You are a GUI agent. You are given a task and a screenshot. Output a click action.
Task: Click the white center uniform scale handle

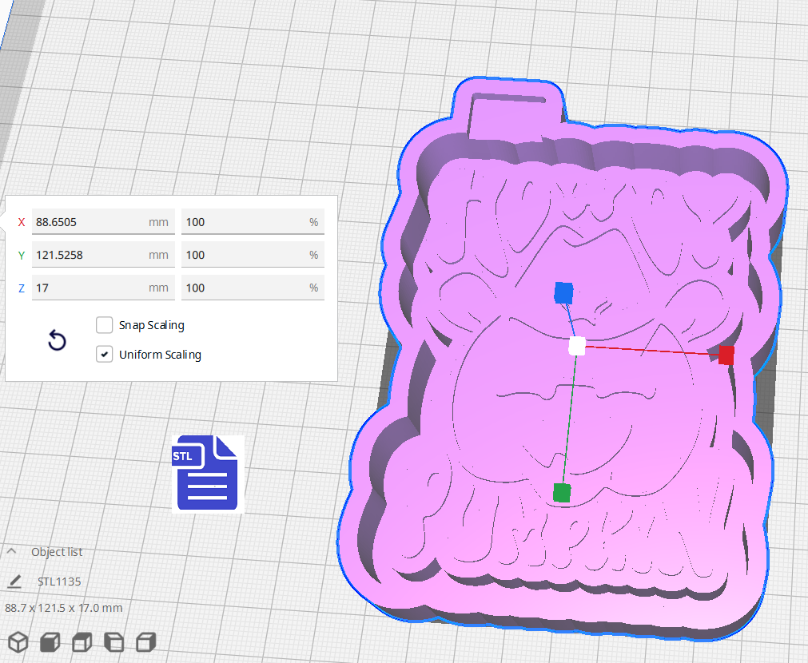pyautogui.click(x=577, y=346)
